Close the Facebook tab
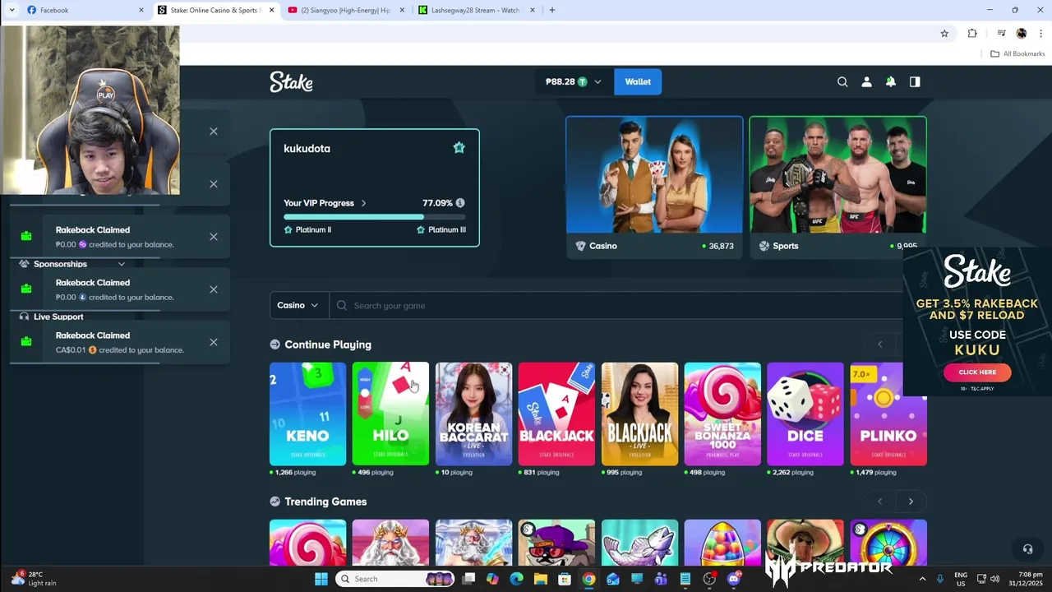This screenshot has width=1052, height=592. 141,10
